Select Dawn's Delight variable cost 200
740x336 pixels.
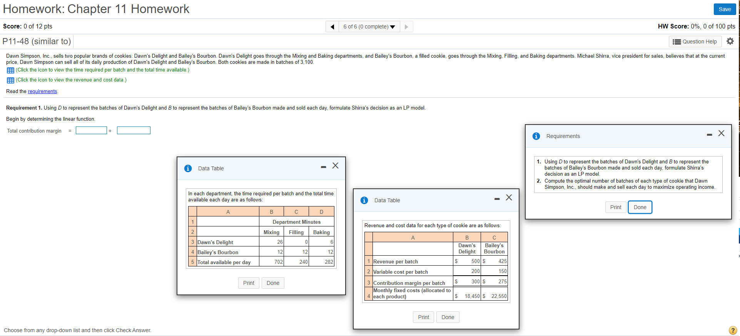click(x=476, y=271)
